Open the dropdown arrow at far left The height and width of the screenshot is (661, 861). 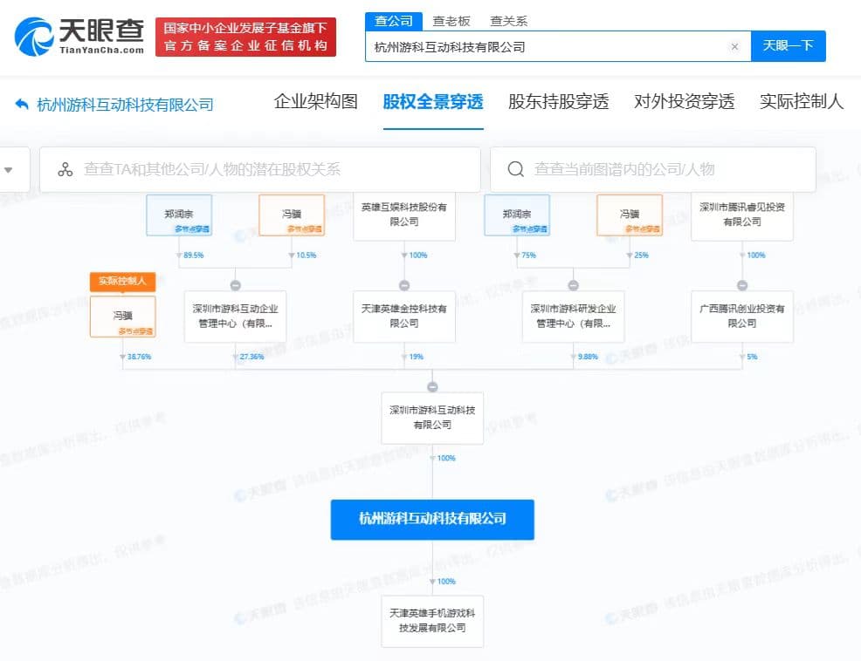(8, 169)
